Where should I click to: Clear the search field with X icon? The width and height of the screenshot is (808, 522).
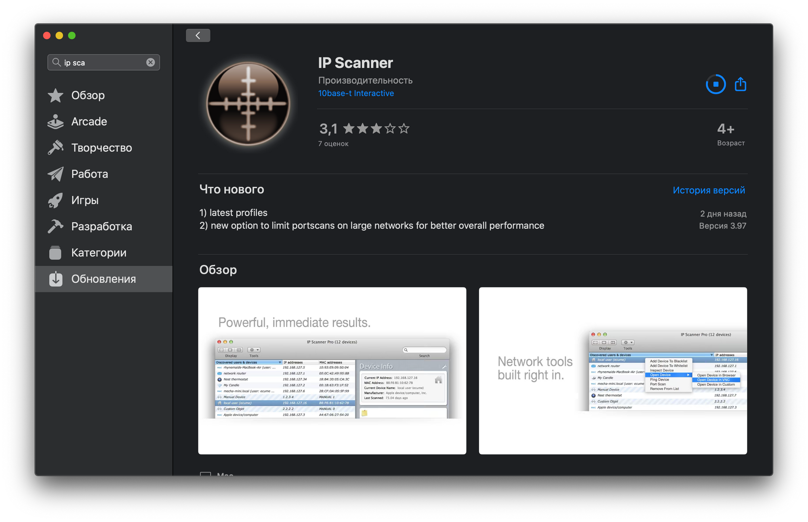point(150,63)
